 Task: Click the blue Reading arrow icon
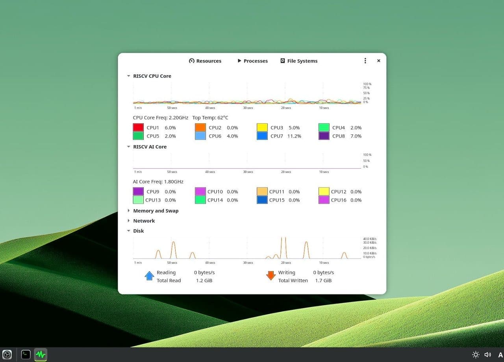(149, 276)
